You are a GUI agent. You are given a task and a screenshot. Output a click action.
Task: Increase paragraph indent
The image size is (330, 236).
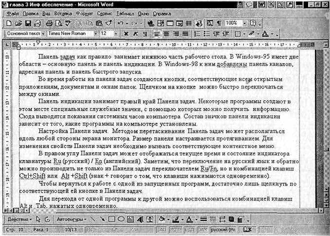pos(226,34)
